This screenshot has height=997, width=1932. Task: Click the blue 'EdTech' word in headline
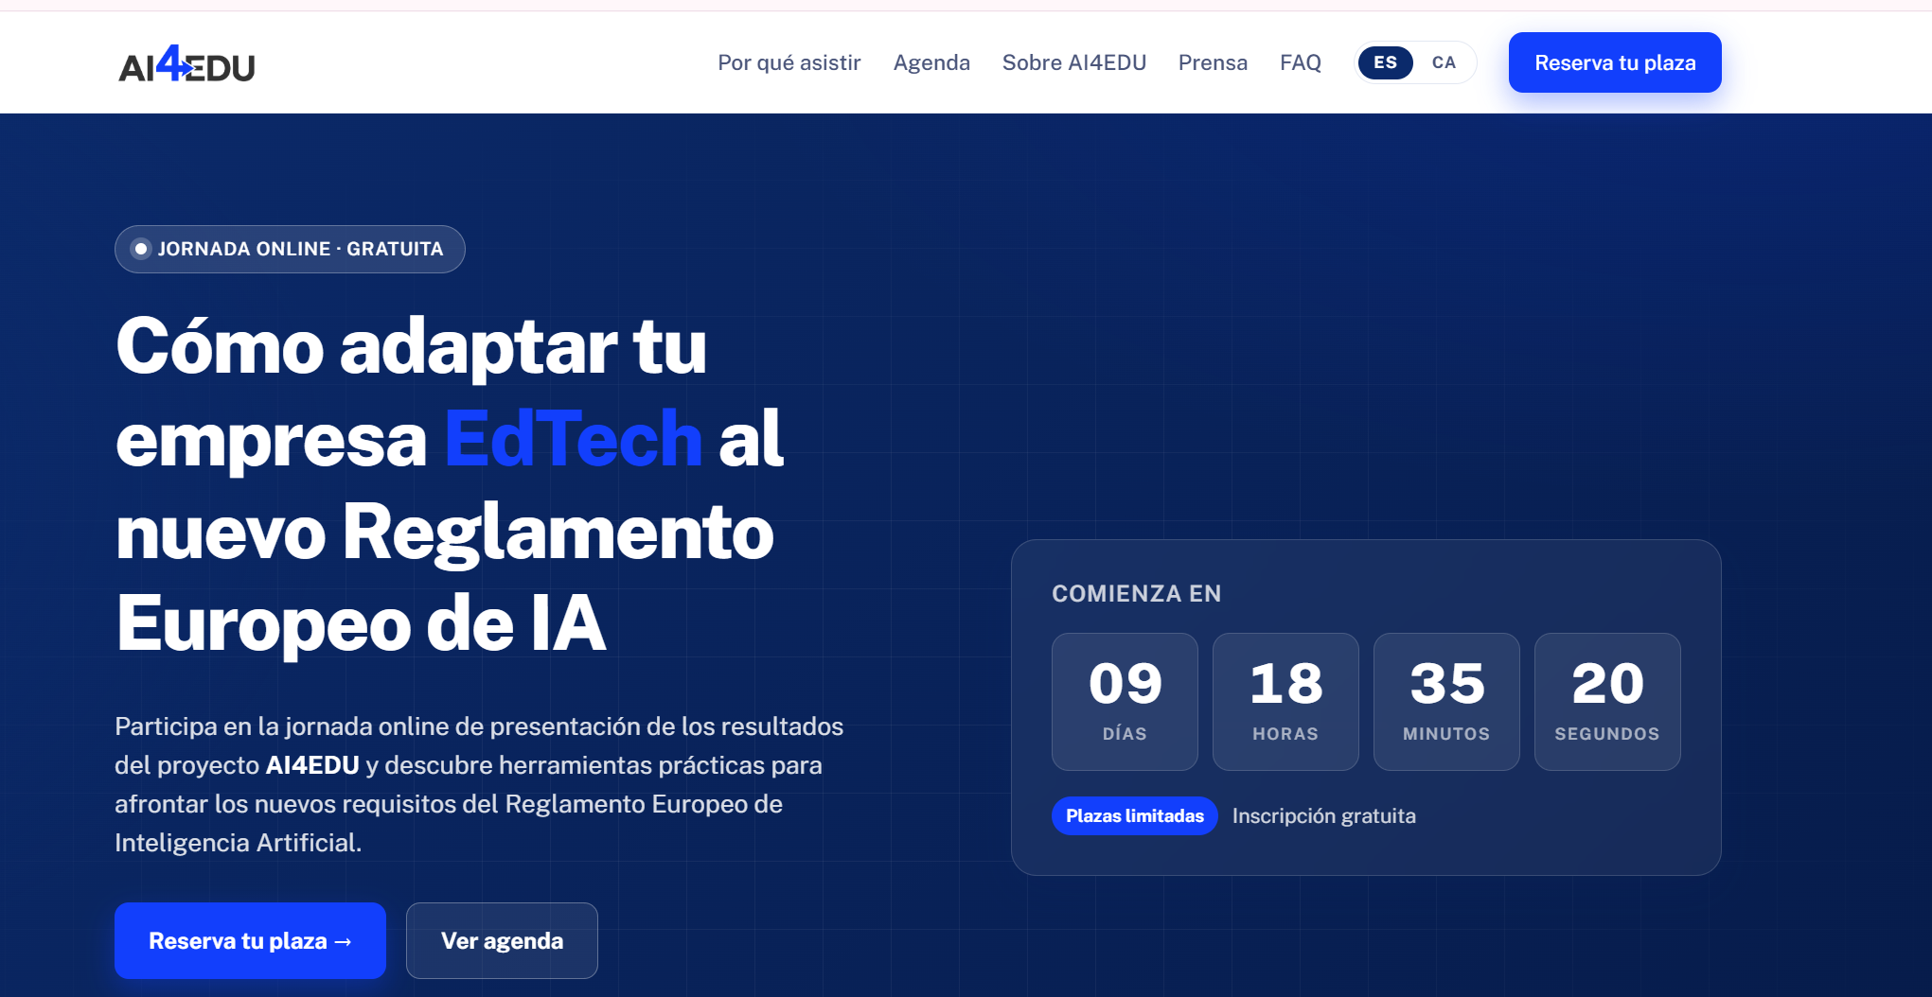[573, 438]
